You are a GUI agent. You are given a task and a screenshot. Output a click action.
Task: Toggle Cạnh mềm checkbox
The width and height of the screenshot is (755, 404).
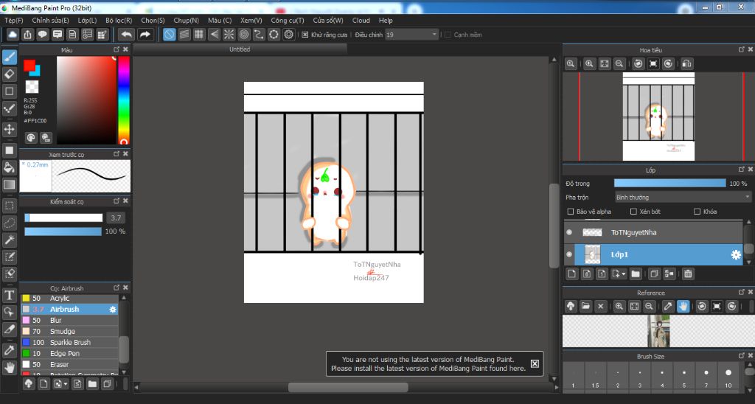(448, 35)
